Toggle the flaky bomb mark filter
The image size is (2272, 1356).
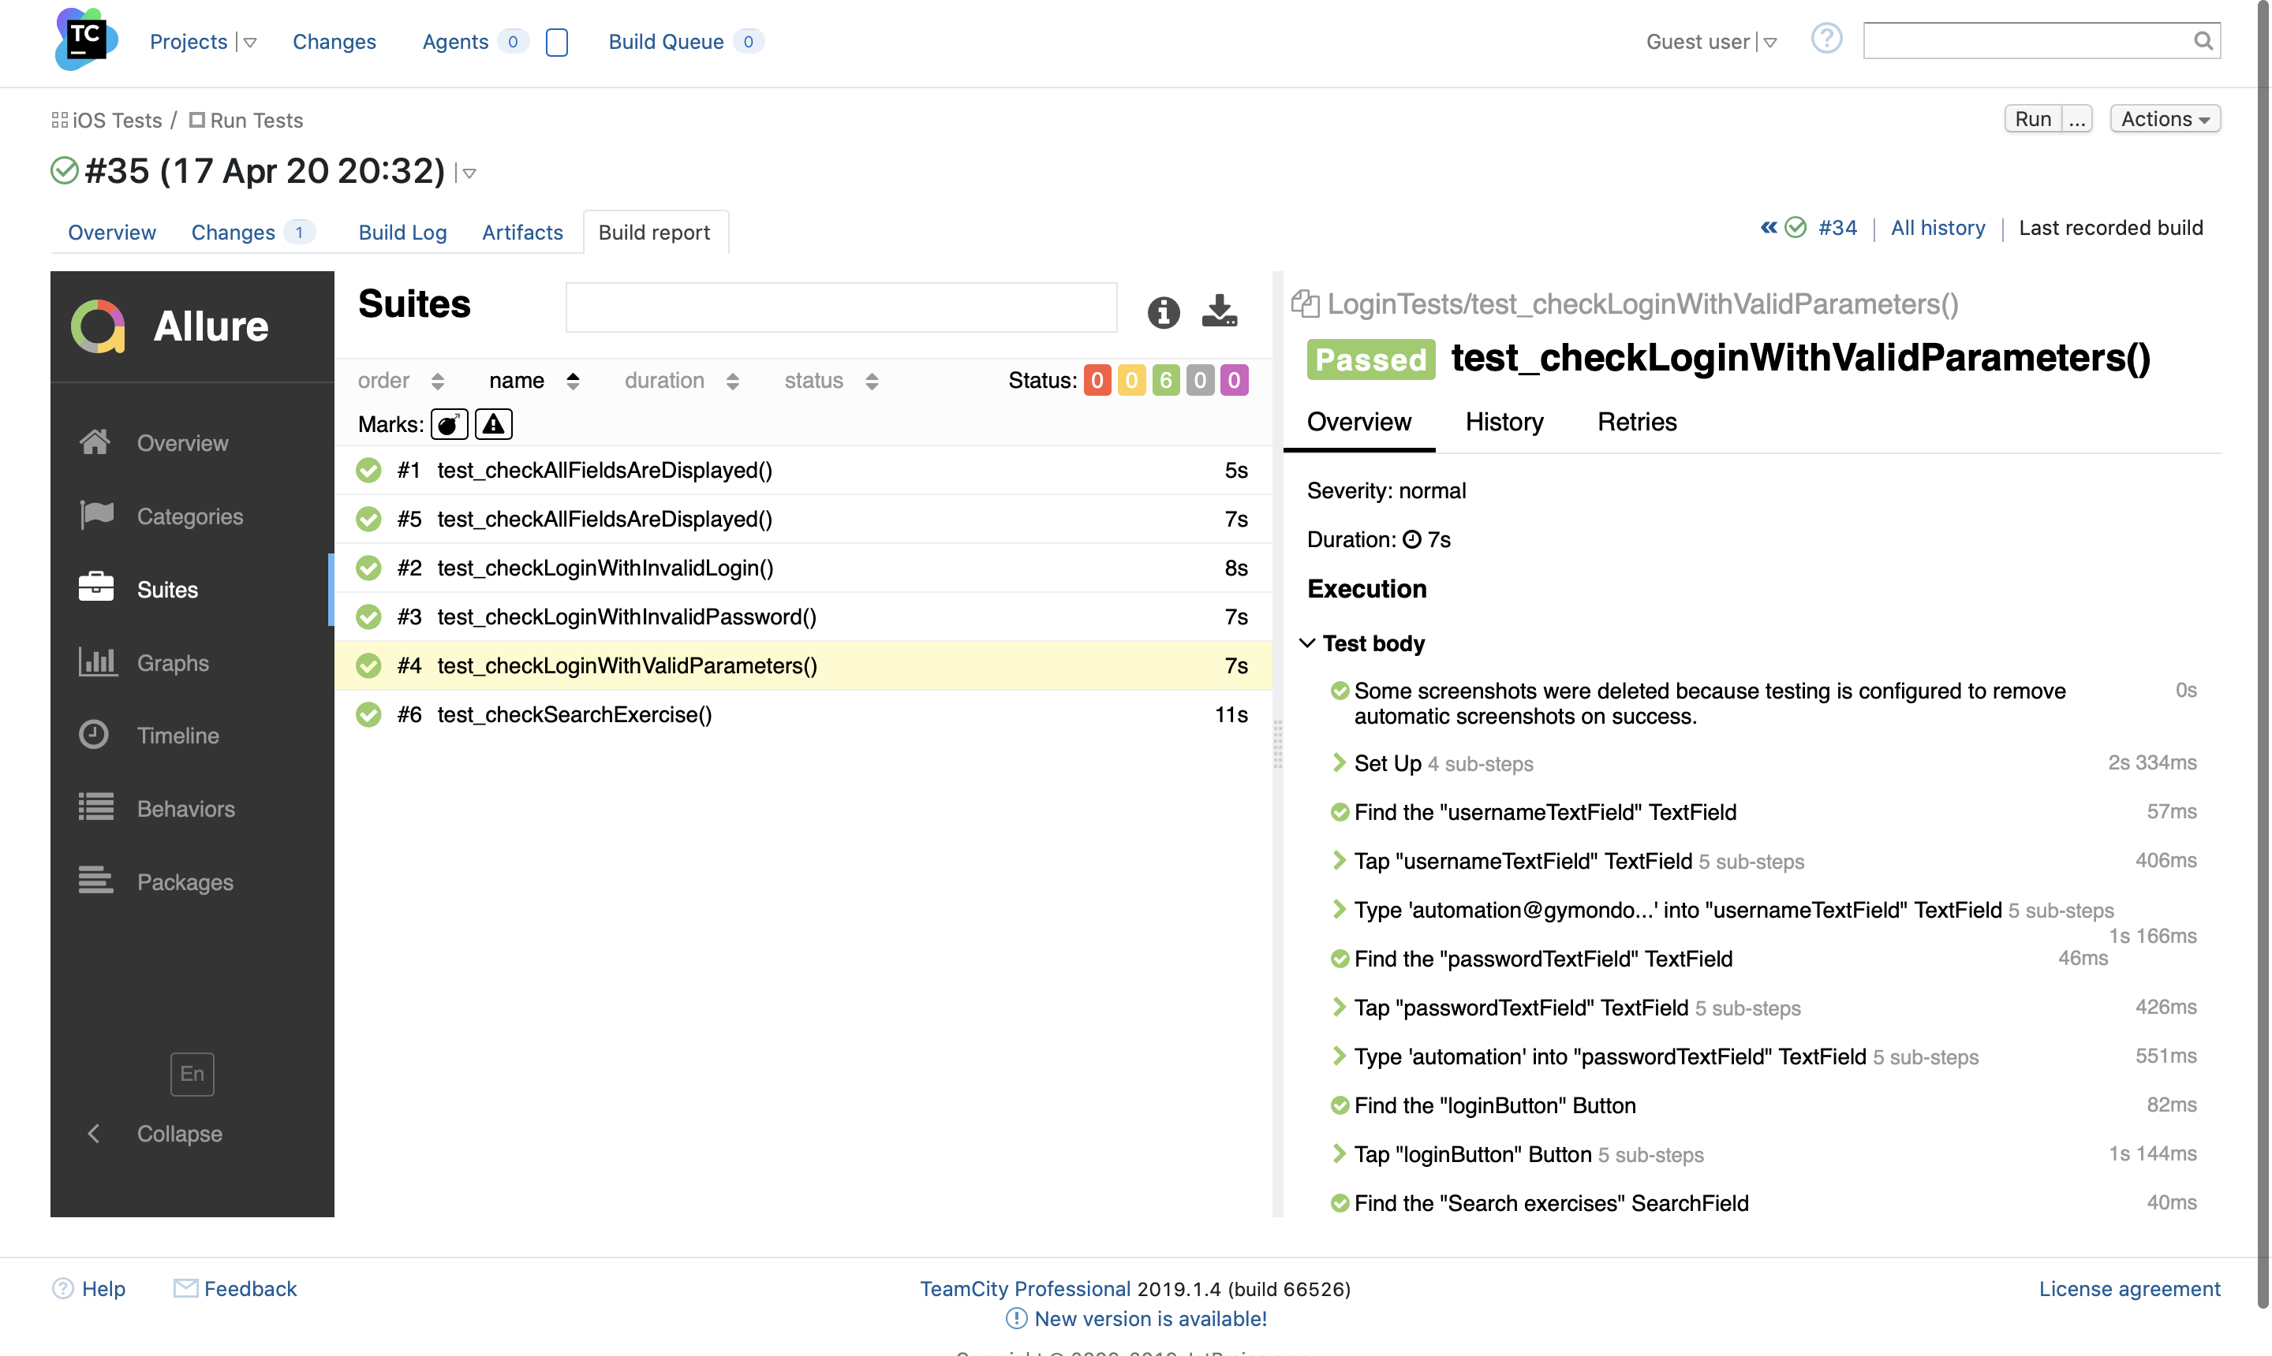click(x=449, y=424)
